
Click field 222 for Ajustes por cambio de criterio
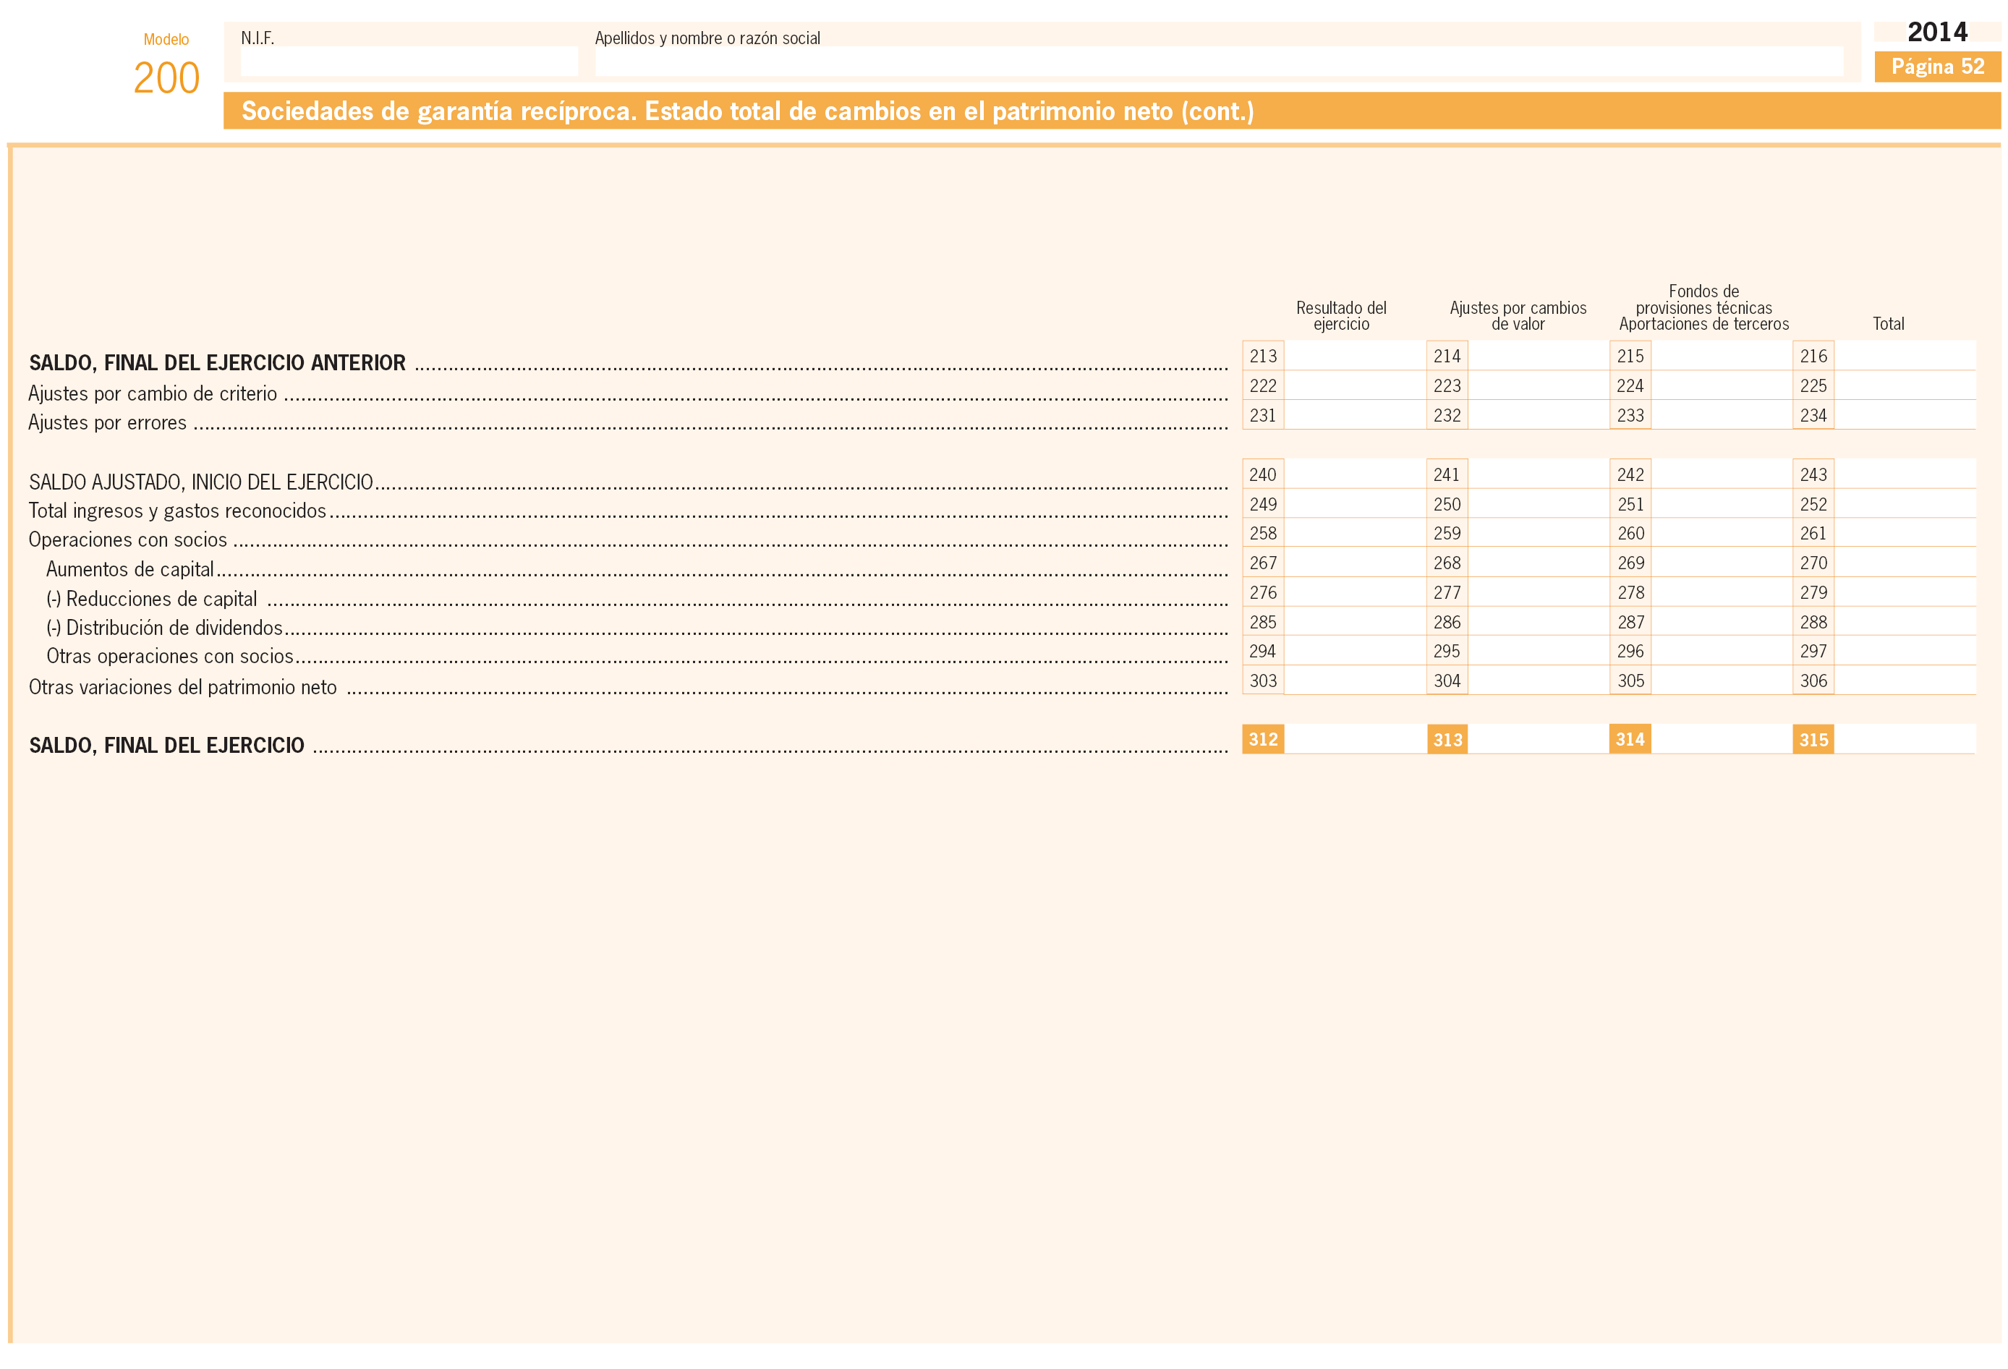[1355, 385]
